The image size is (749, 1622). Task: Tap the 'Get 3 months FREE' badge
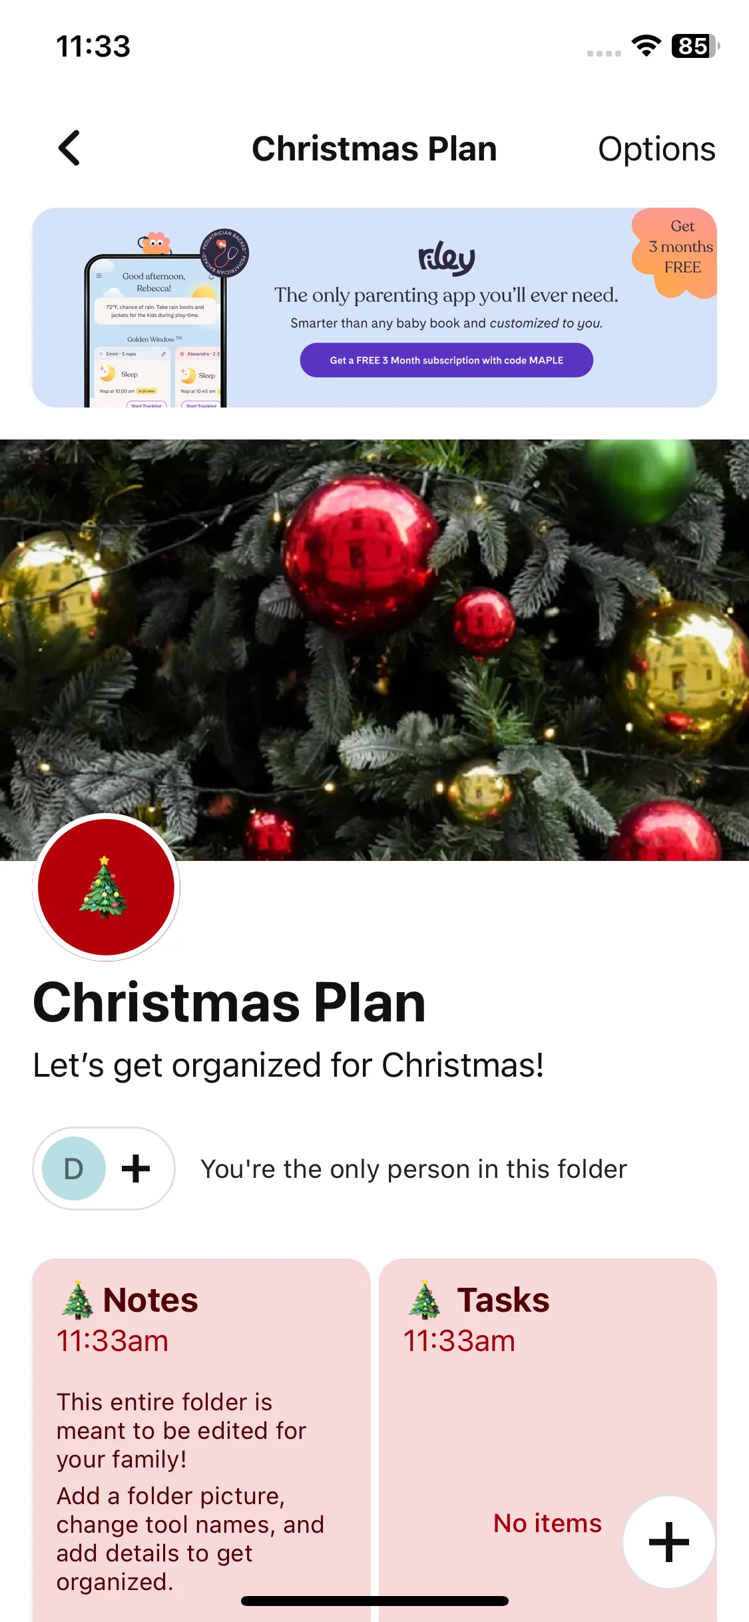pyautogui.click(x=679, y=249)
